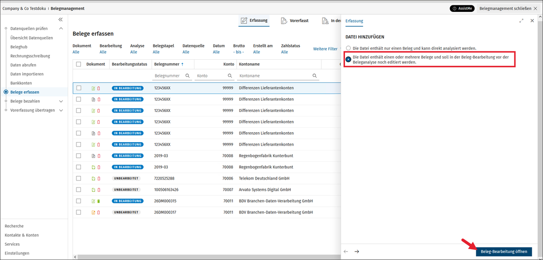Open Bankkonten in sidebar

point(21,83)
